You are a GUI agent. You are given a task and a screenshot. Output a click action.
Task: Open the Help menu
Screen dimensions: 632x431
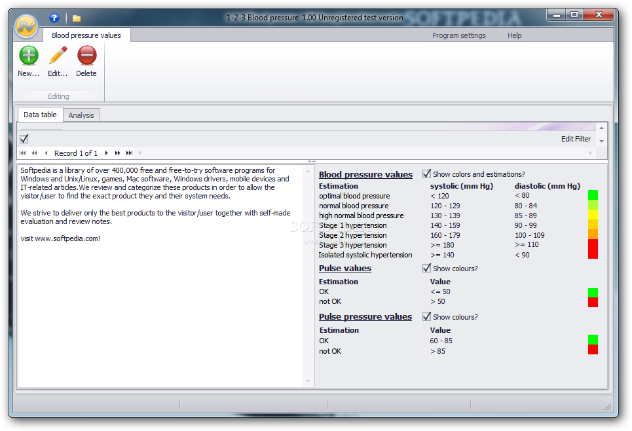tap(514, 35)
